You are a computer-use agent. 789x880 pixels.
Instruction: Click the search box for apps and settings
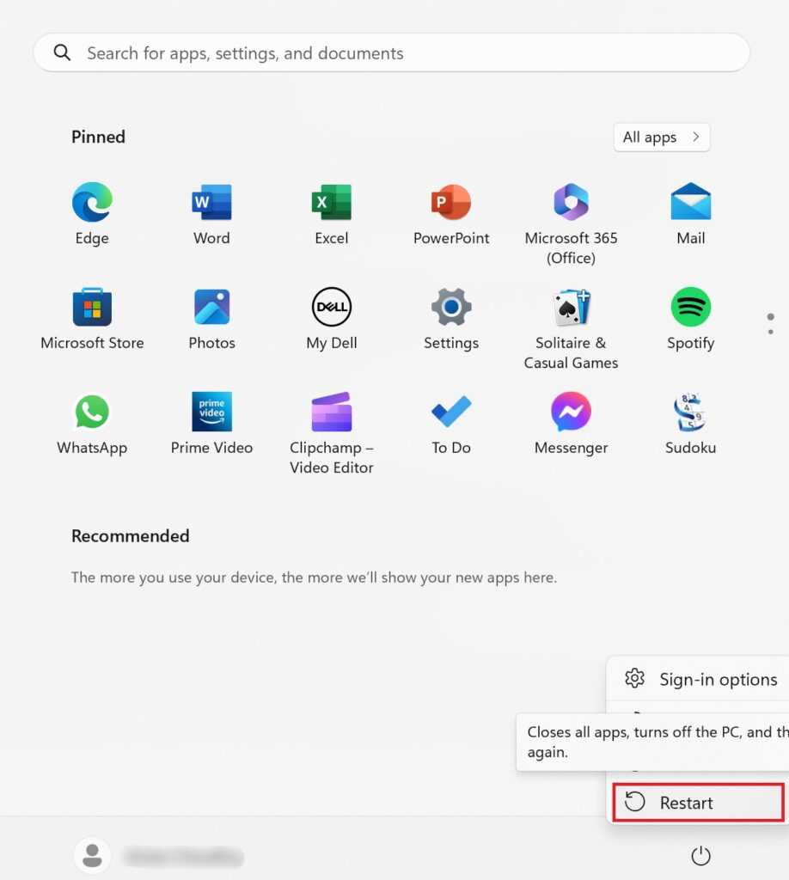coord(391,53)
